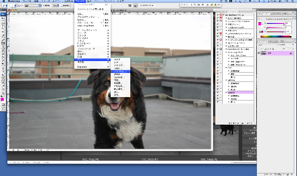Switch to the スウォッチ tab
Viewport: 297px width, 176px height.
[272, 19]
